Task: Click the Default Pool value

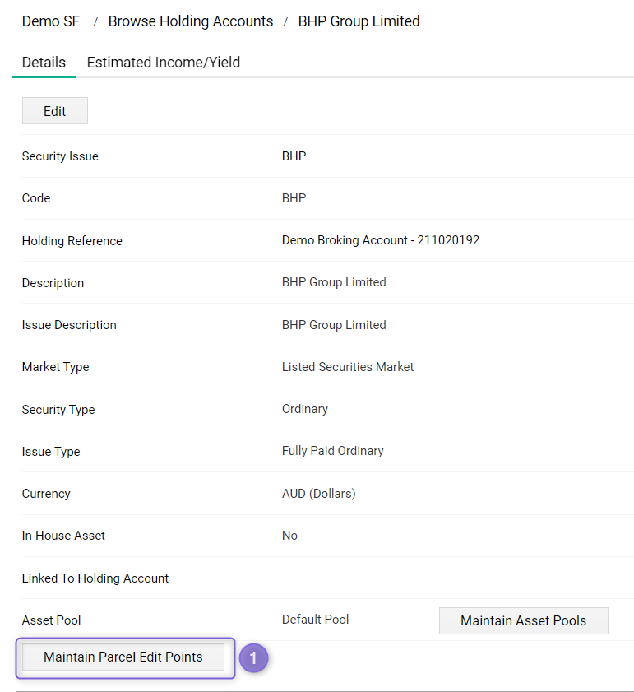Action: [315, 620]
